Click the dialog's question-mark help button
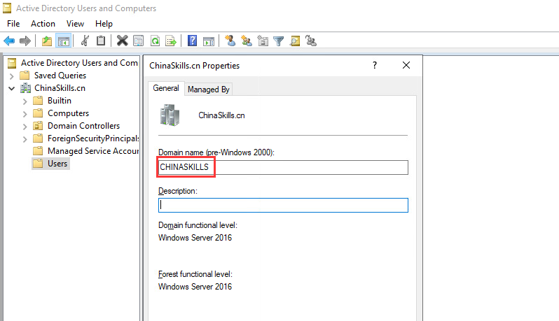 pyautogui.click(x=374, y=65)
